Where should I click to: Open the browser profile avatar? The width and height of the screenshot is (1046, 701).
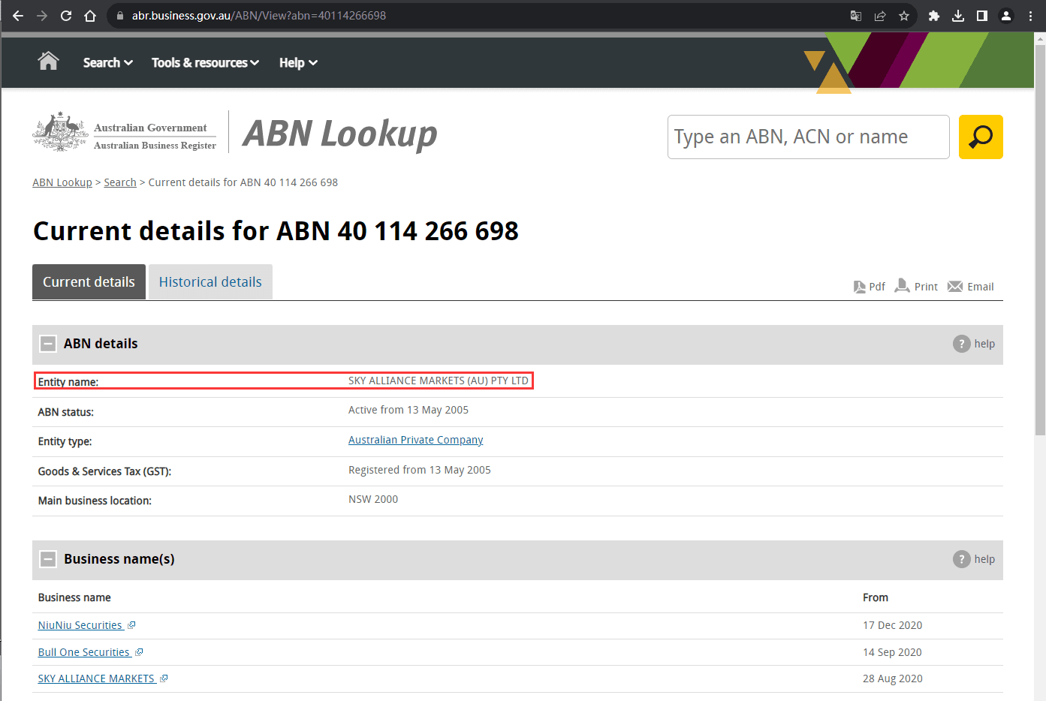[x=1006, y=16]
